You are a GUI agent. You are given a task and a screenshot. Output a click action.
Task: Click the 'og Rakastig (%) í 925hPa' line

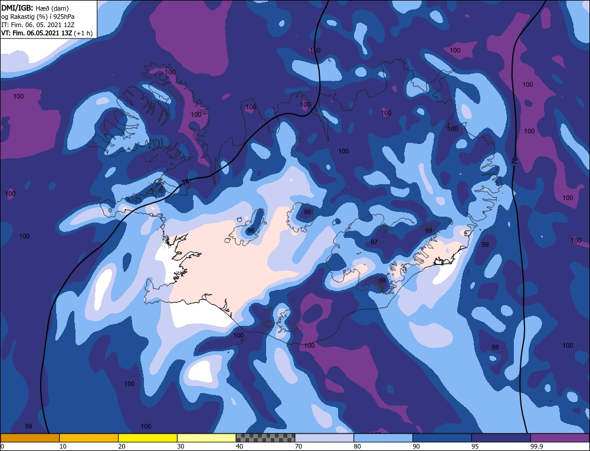pos(38,17)
